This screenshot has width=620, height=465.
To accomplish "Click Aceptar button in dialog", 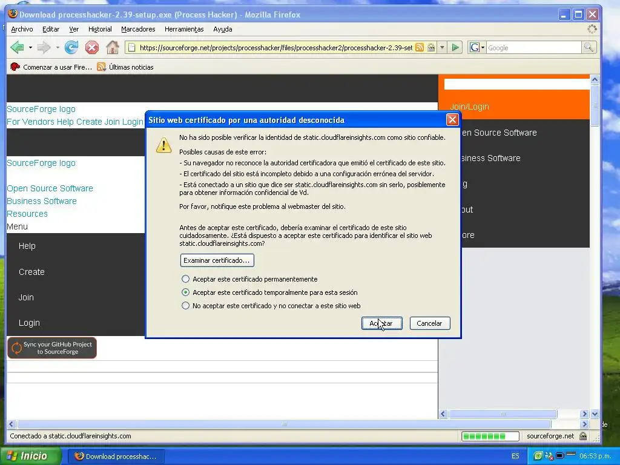I will coord(381,323).
